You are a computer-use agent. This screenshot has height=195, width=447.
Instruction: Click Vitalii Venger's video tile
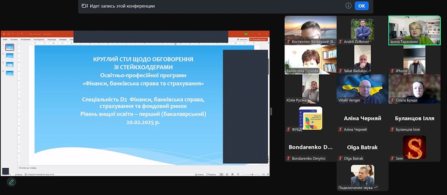[363, 89]
